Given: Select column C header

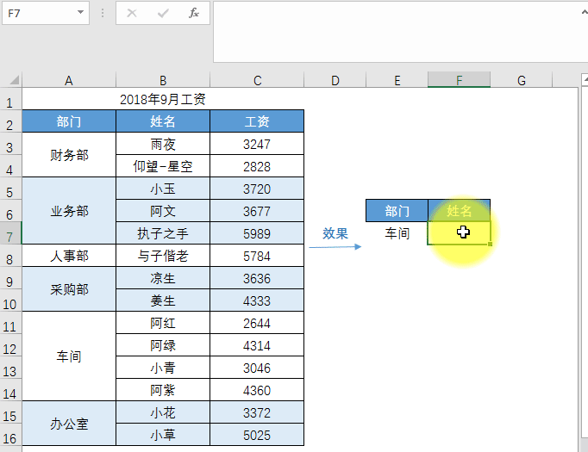Looking at the screenshot, I should coord(257,80).
